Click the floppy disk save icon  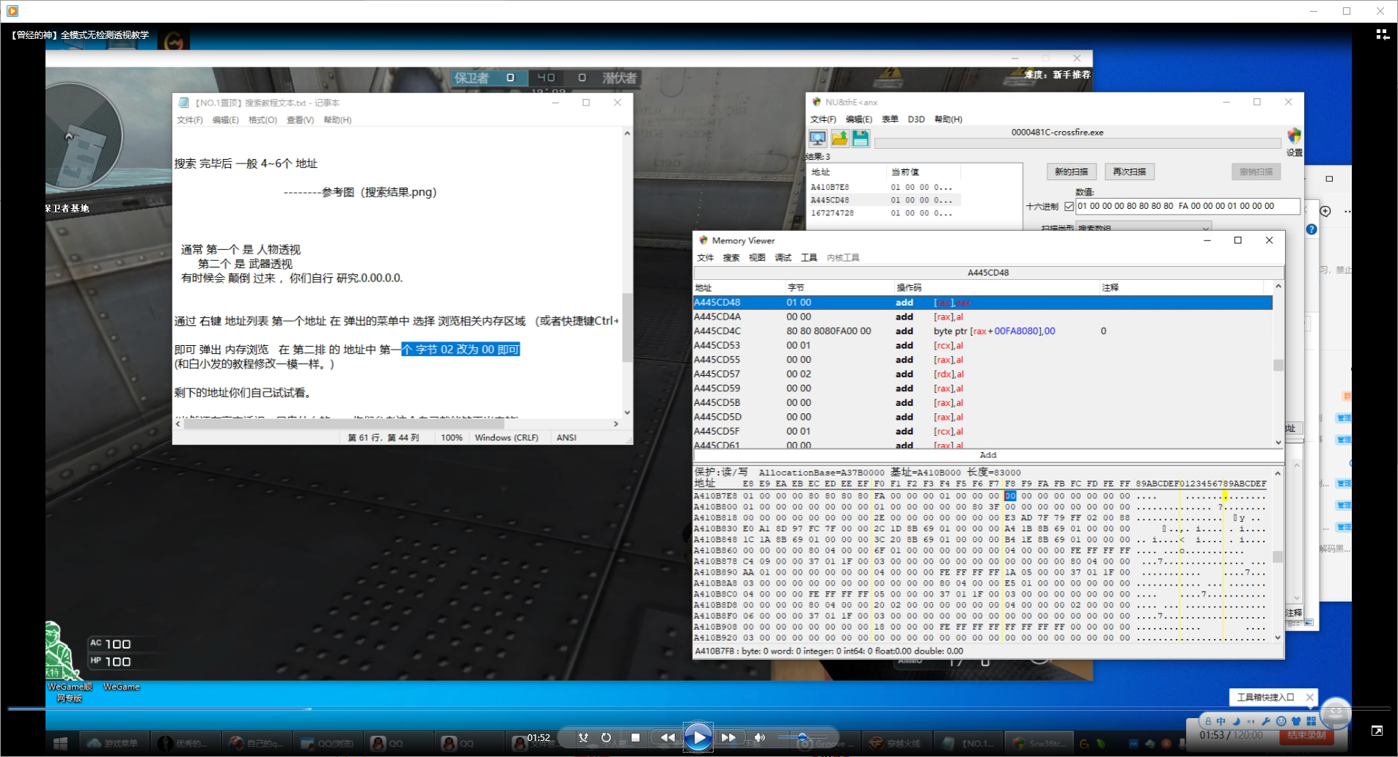tap(860, 138)
